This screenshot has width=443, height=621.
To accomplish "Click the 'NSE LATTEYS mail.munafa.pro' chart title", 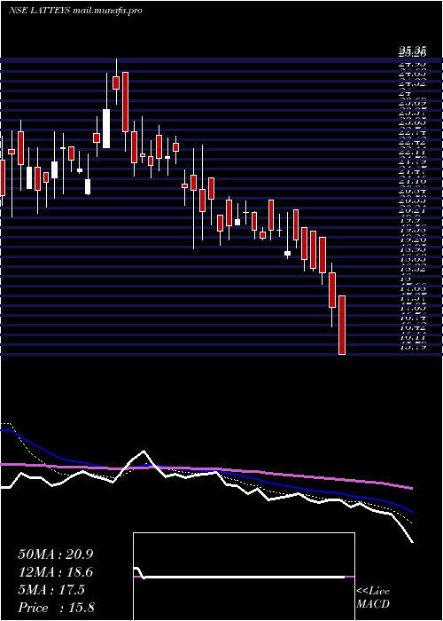I will tap(75, 11).
